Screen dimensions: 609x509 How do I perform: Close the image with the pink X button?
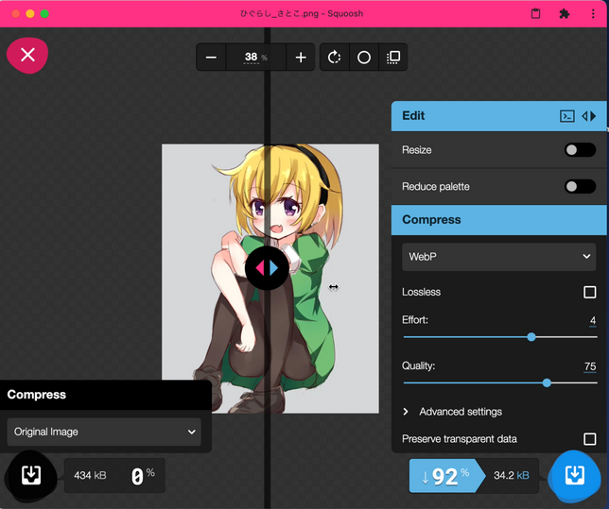[27, 55]
